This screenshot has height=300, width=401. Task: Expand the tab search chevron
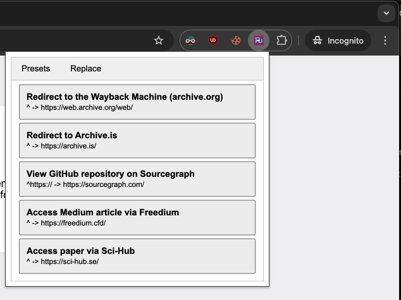tap(386, 13)
